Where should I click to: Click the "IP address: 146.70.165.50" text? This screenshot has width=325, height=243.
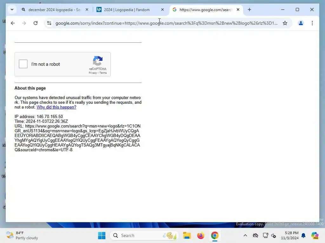coord(38,116)
